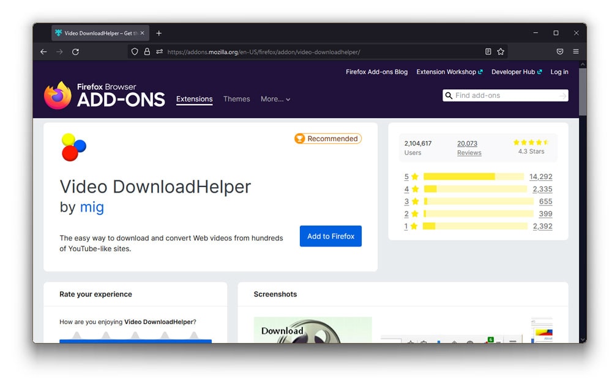Screen dimensions: 612x387
Task: Submit search with the arrow icon
Action: 562,95
